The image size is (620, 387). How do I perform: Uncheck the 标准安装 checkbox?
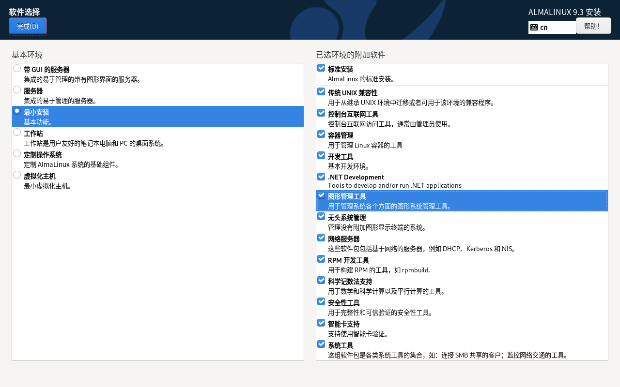coord(321,68)
